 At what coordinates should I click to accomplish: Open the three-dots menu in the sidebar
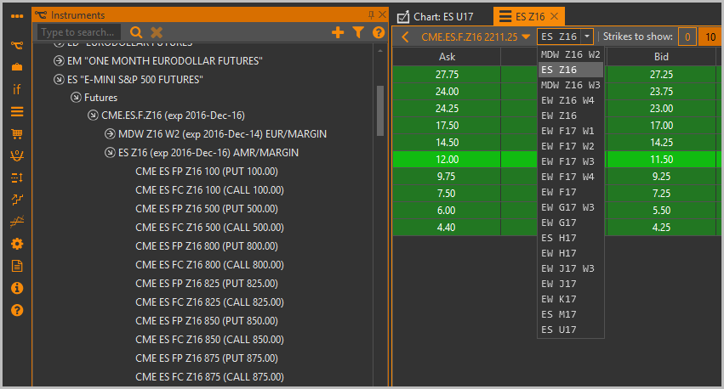click(x=17, y=16)
